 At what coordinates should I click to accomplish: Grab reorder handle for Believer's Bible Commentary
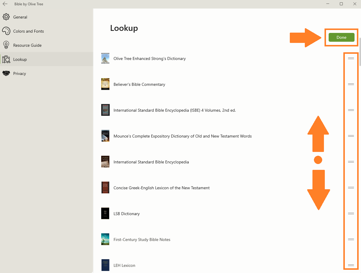click(351, 84)
